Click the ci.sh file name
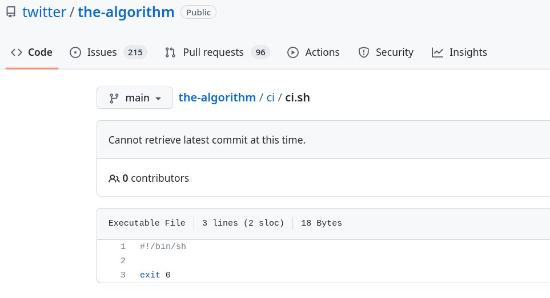This screenshot has height=298, width=550. [298, 97]
